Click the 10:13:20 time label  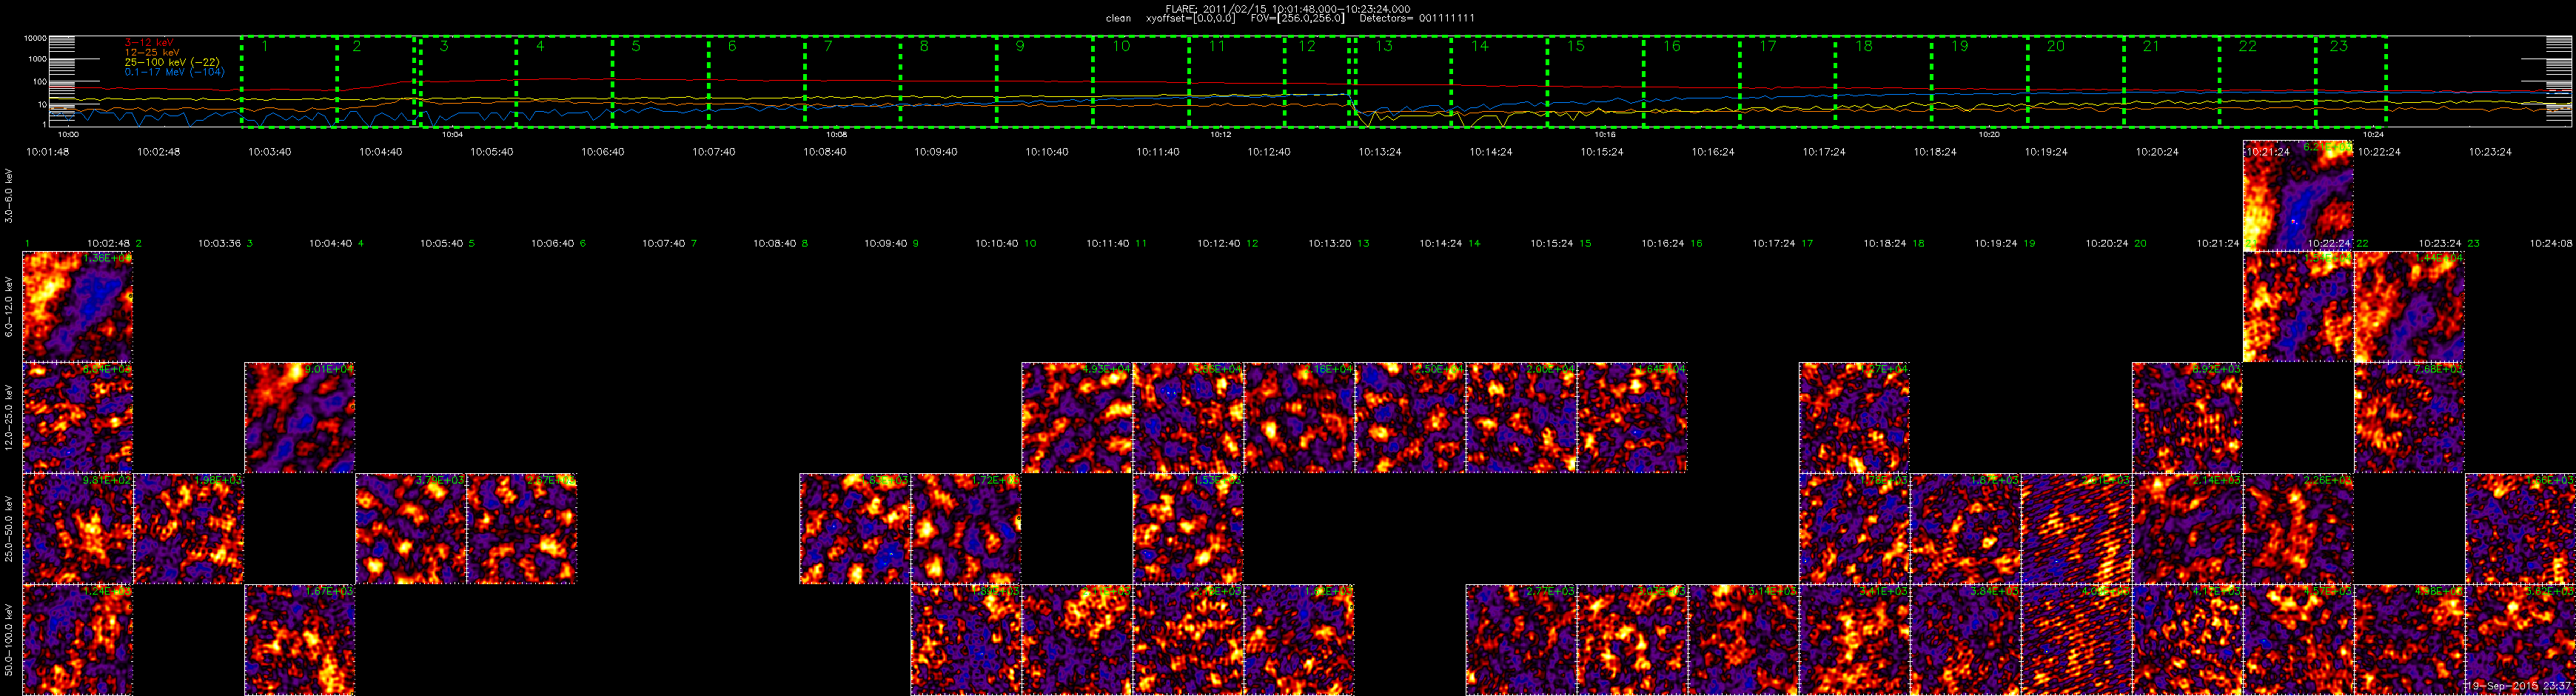click(x=1330, y=243)
